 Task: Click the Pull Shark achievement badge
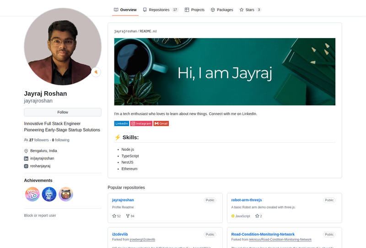[x=49, y=194]
